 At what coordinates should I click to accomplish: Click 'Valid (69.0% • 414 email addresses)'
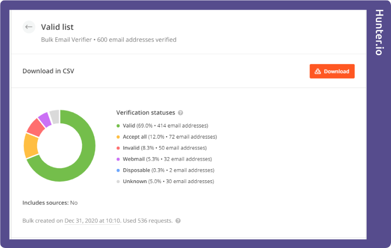point(166,126)
